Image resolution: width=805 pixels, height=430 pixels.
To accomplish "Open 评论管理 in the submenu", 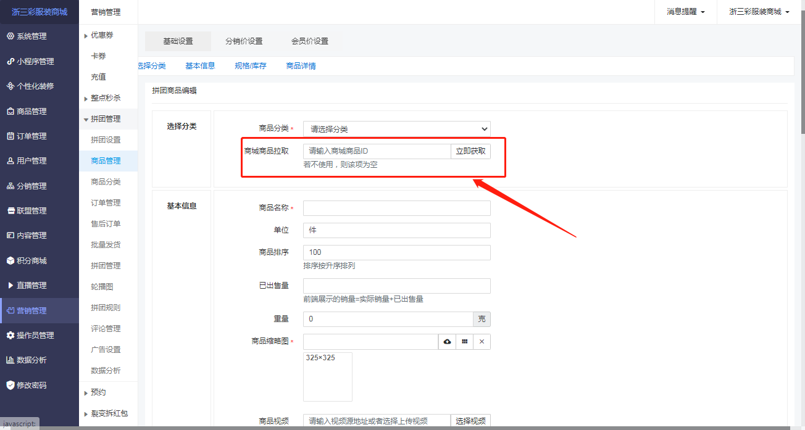I will coord(106,329).
